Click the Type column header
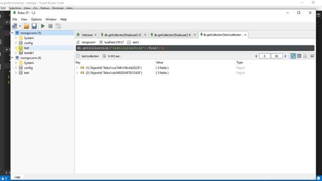Screen dimensions: 322x181 [x=239, y=62]
